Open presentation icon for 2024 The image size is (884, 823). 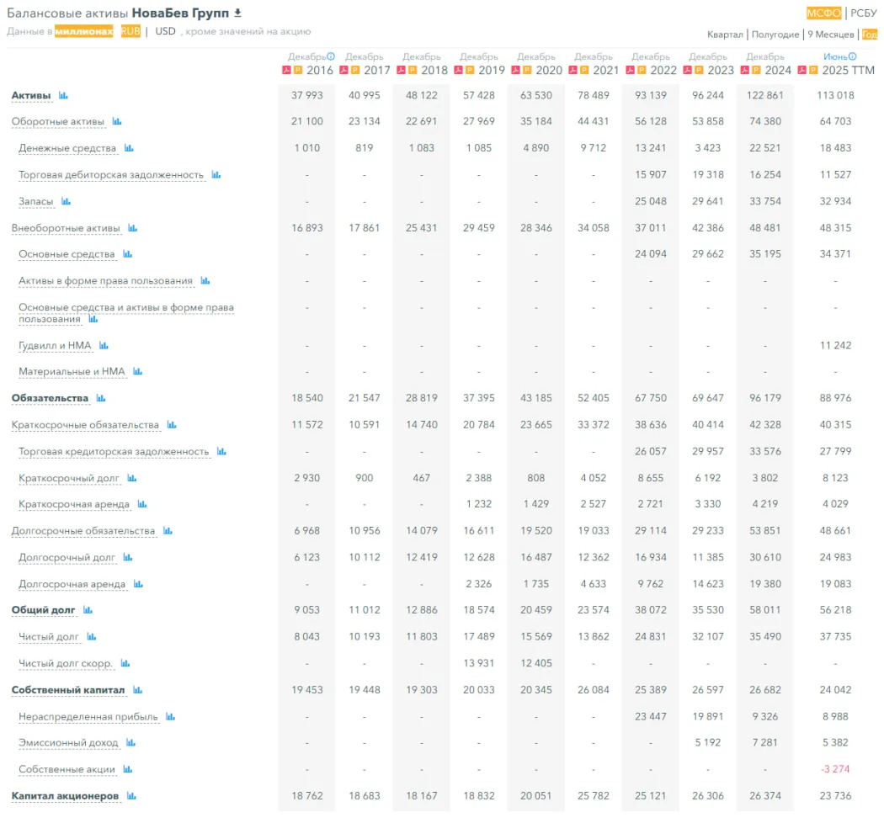point(755,71)
